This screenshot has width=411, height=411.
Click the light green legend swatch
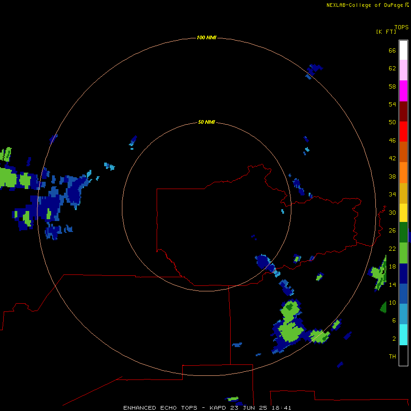point(403,253)
